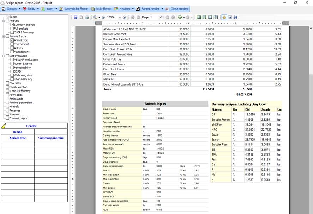
Task: Tick the Fatty acids checkbox
Action: pyautogui.click(x=7, y=95)
